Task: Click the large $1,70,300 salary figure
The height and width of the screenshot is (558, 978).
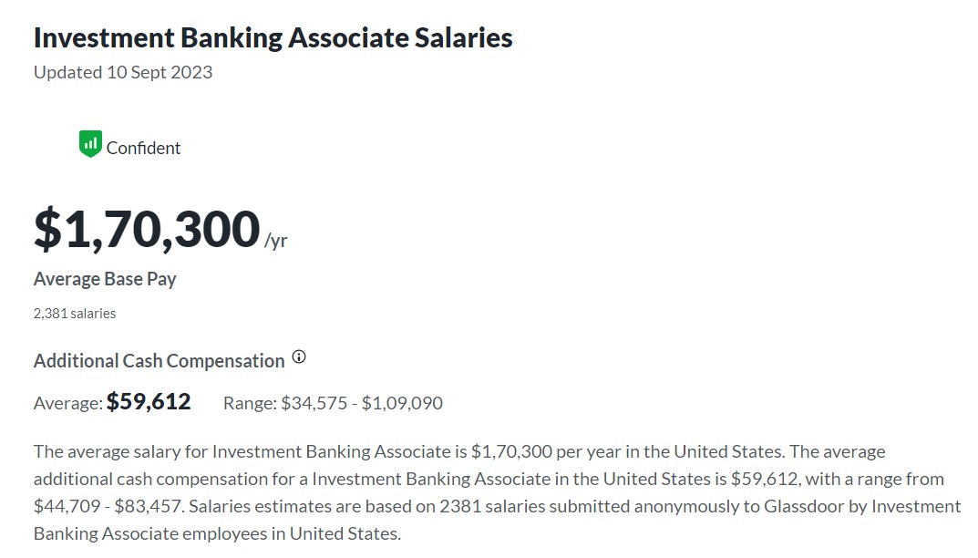Action: pyautogui.click(x=147, y=229)
